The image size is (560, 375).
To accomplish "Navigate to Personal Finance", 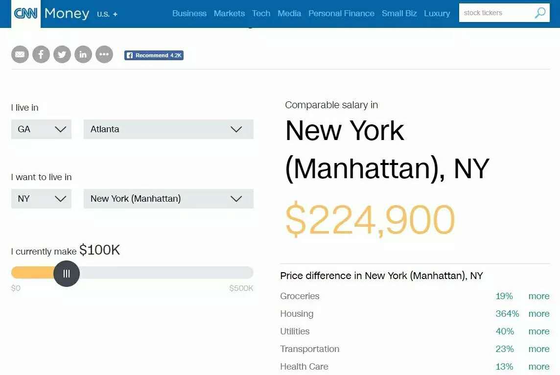I will coord(341,13).
